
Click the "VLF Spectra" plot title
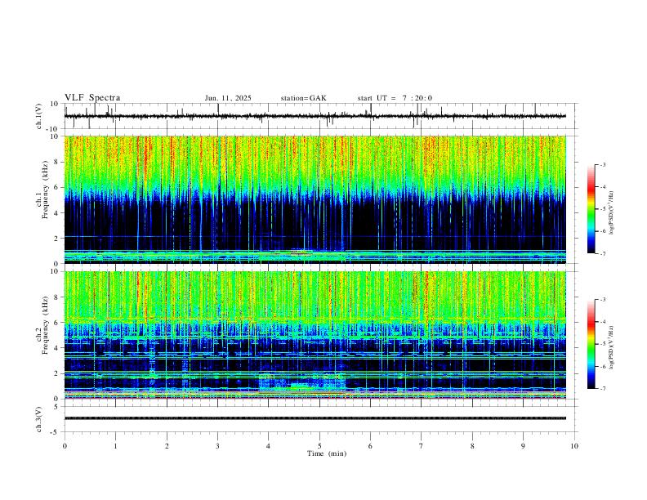pos(92,98)
